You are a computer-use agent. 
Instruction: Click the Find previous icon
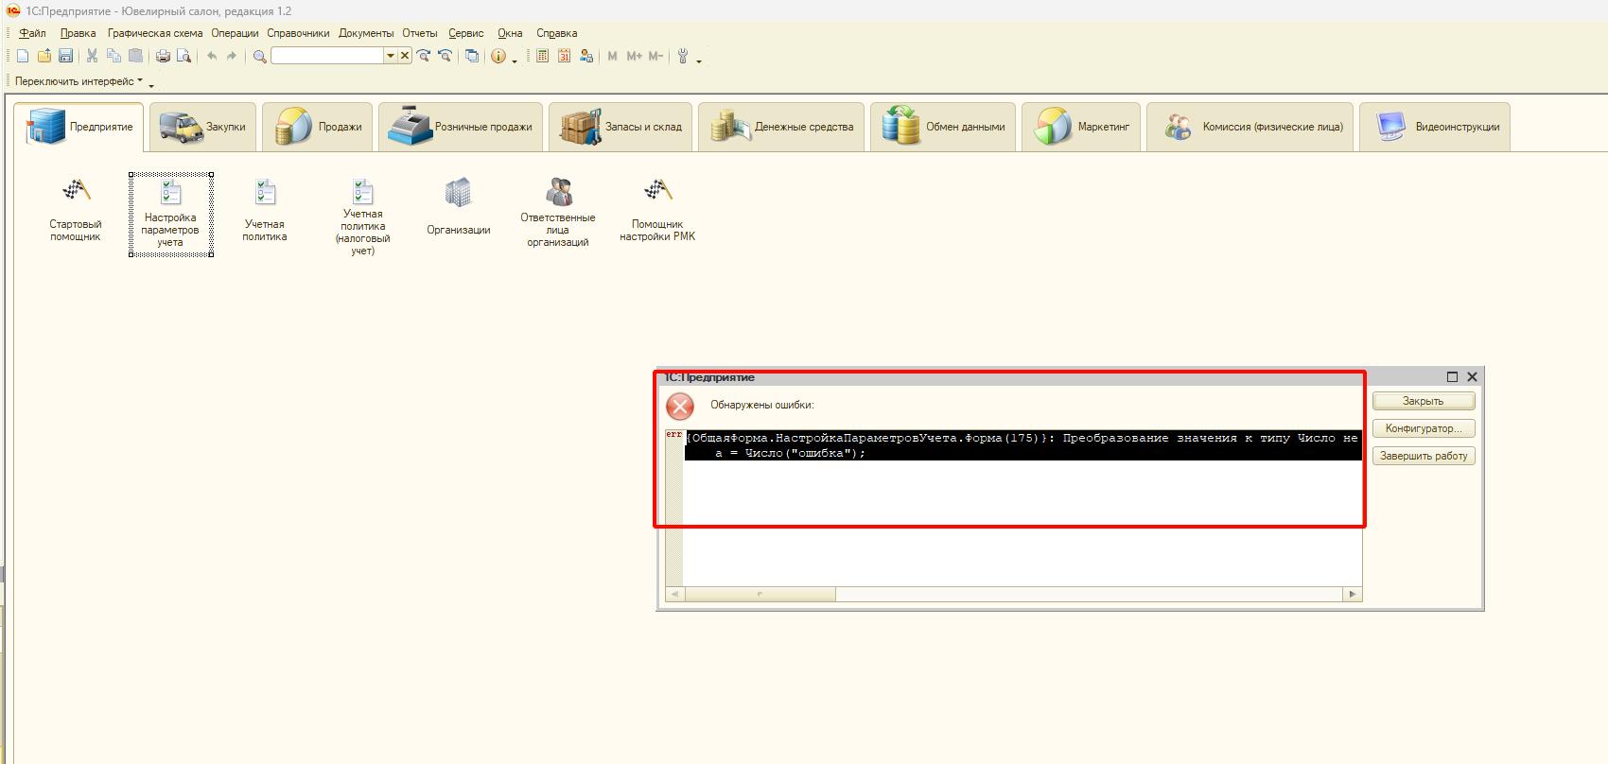click(x=445, y=56)
